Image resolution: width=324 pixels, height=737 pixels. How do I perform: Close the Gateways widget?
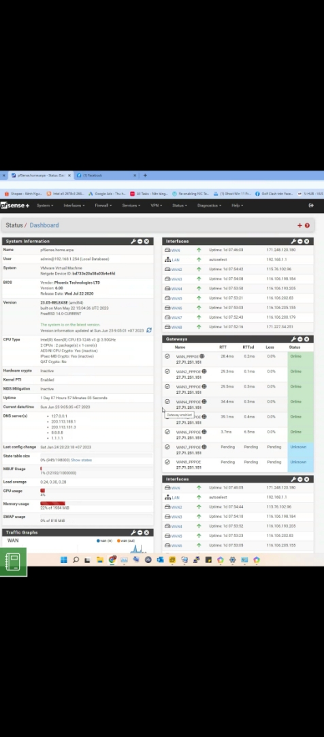tap(307, 339)
